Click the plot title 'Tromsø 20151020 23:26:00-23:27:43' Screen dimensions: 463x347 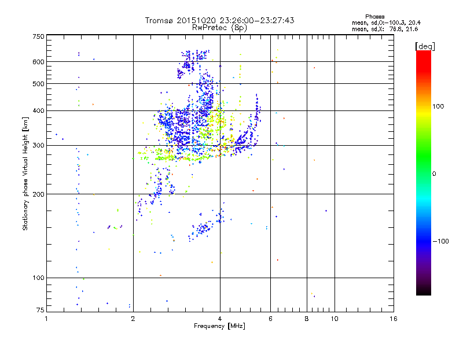tap(219, 20)
